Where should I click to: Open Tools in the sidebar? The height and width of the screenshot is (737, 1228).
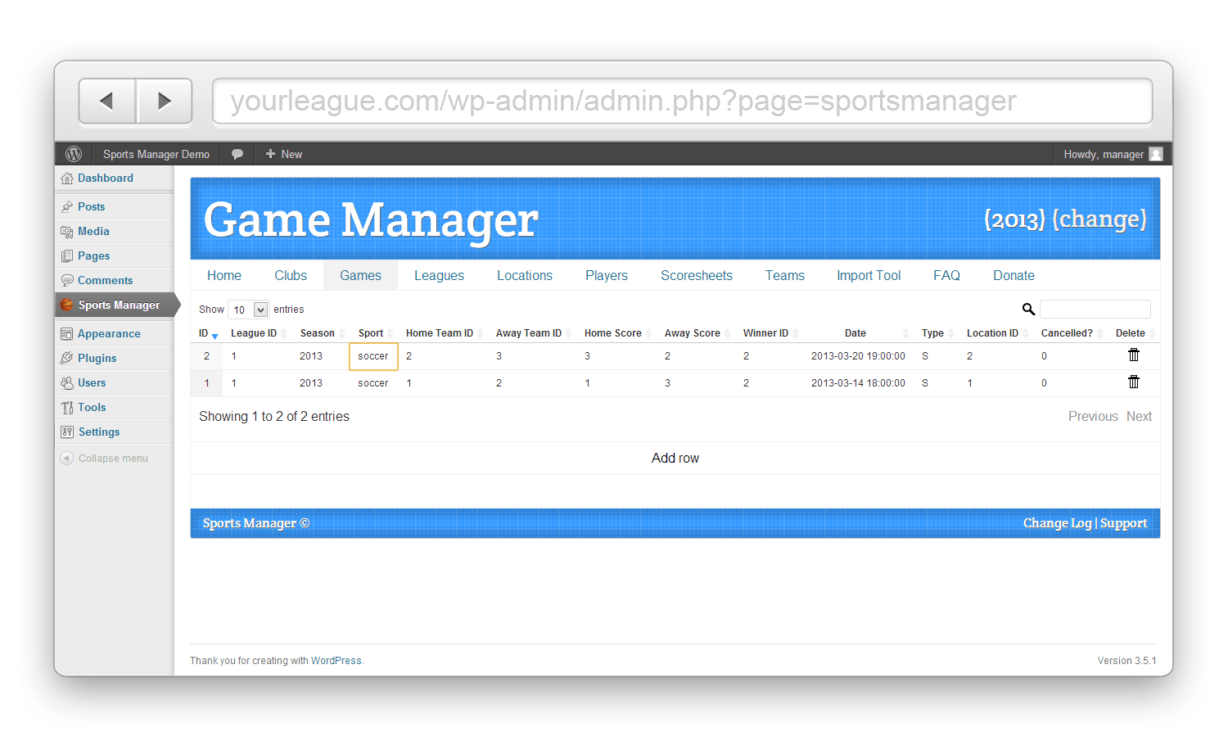point(92,407)
